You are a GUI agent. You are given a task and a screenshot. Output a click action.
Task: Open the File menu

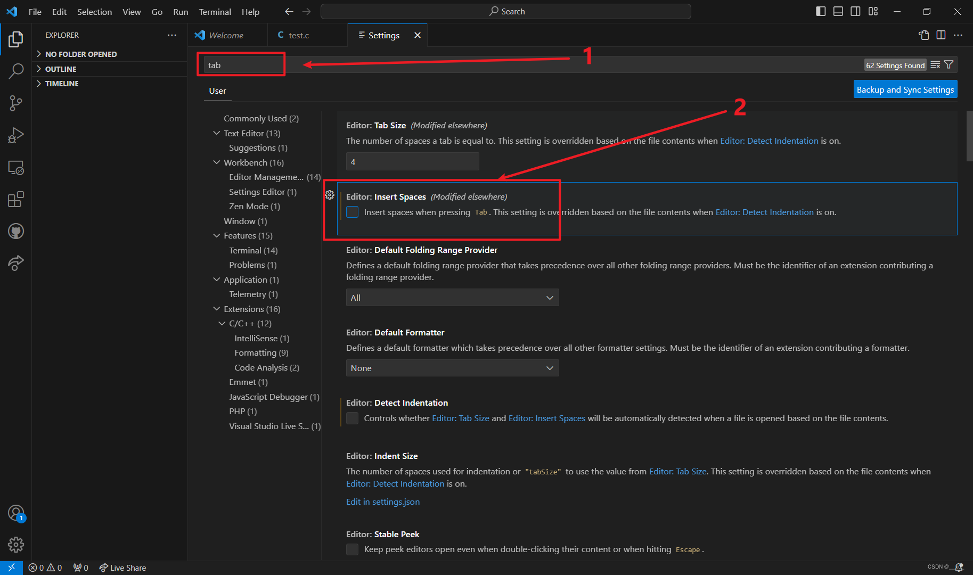click(x=35, y=12)
